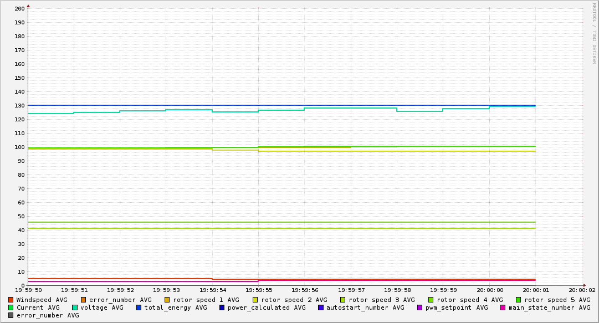Select the Current AVG legend swatch

(x=11, y=307)
